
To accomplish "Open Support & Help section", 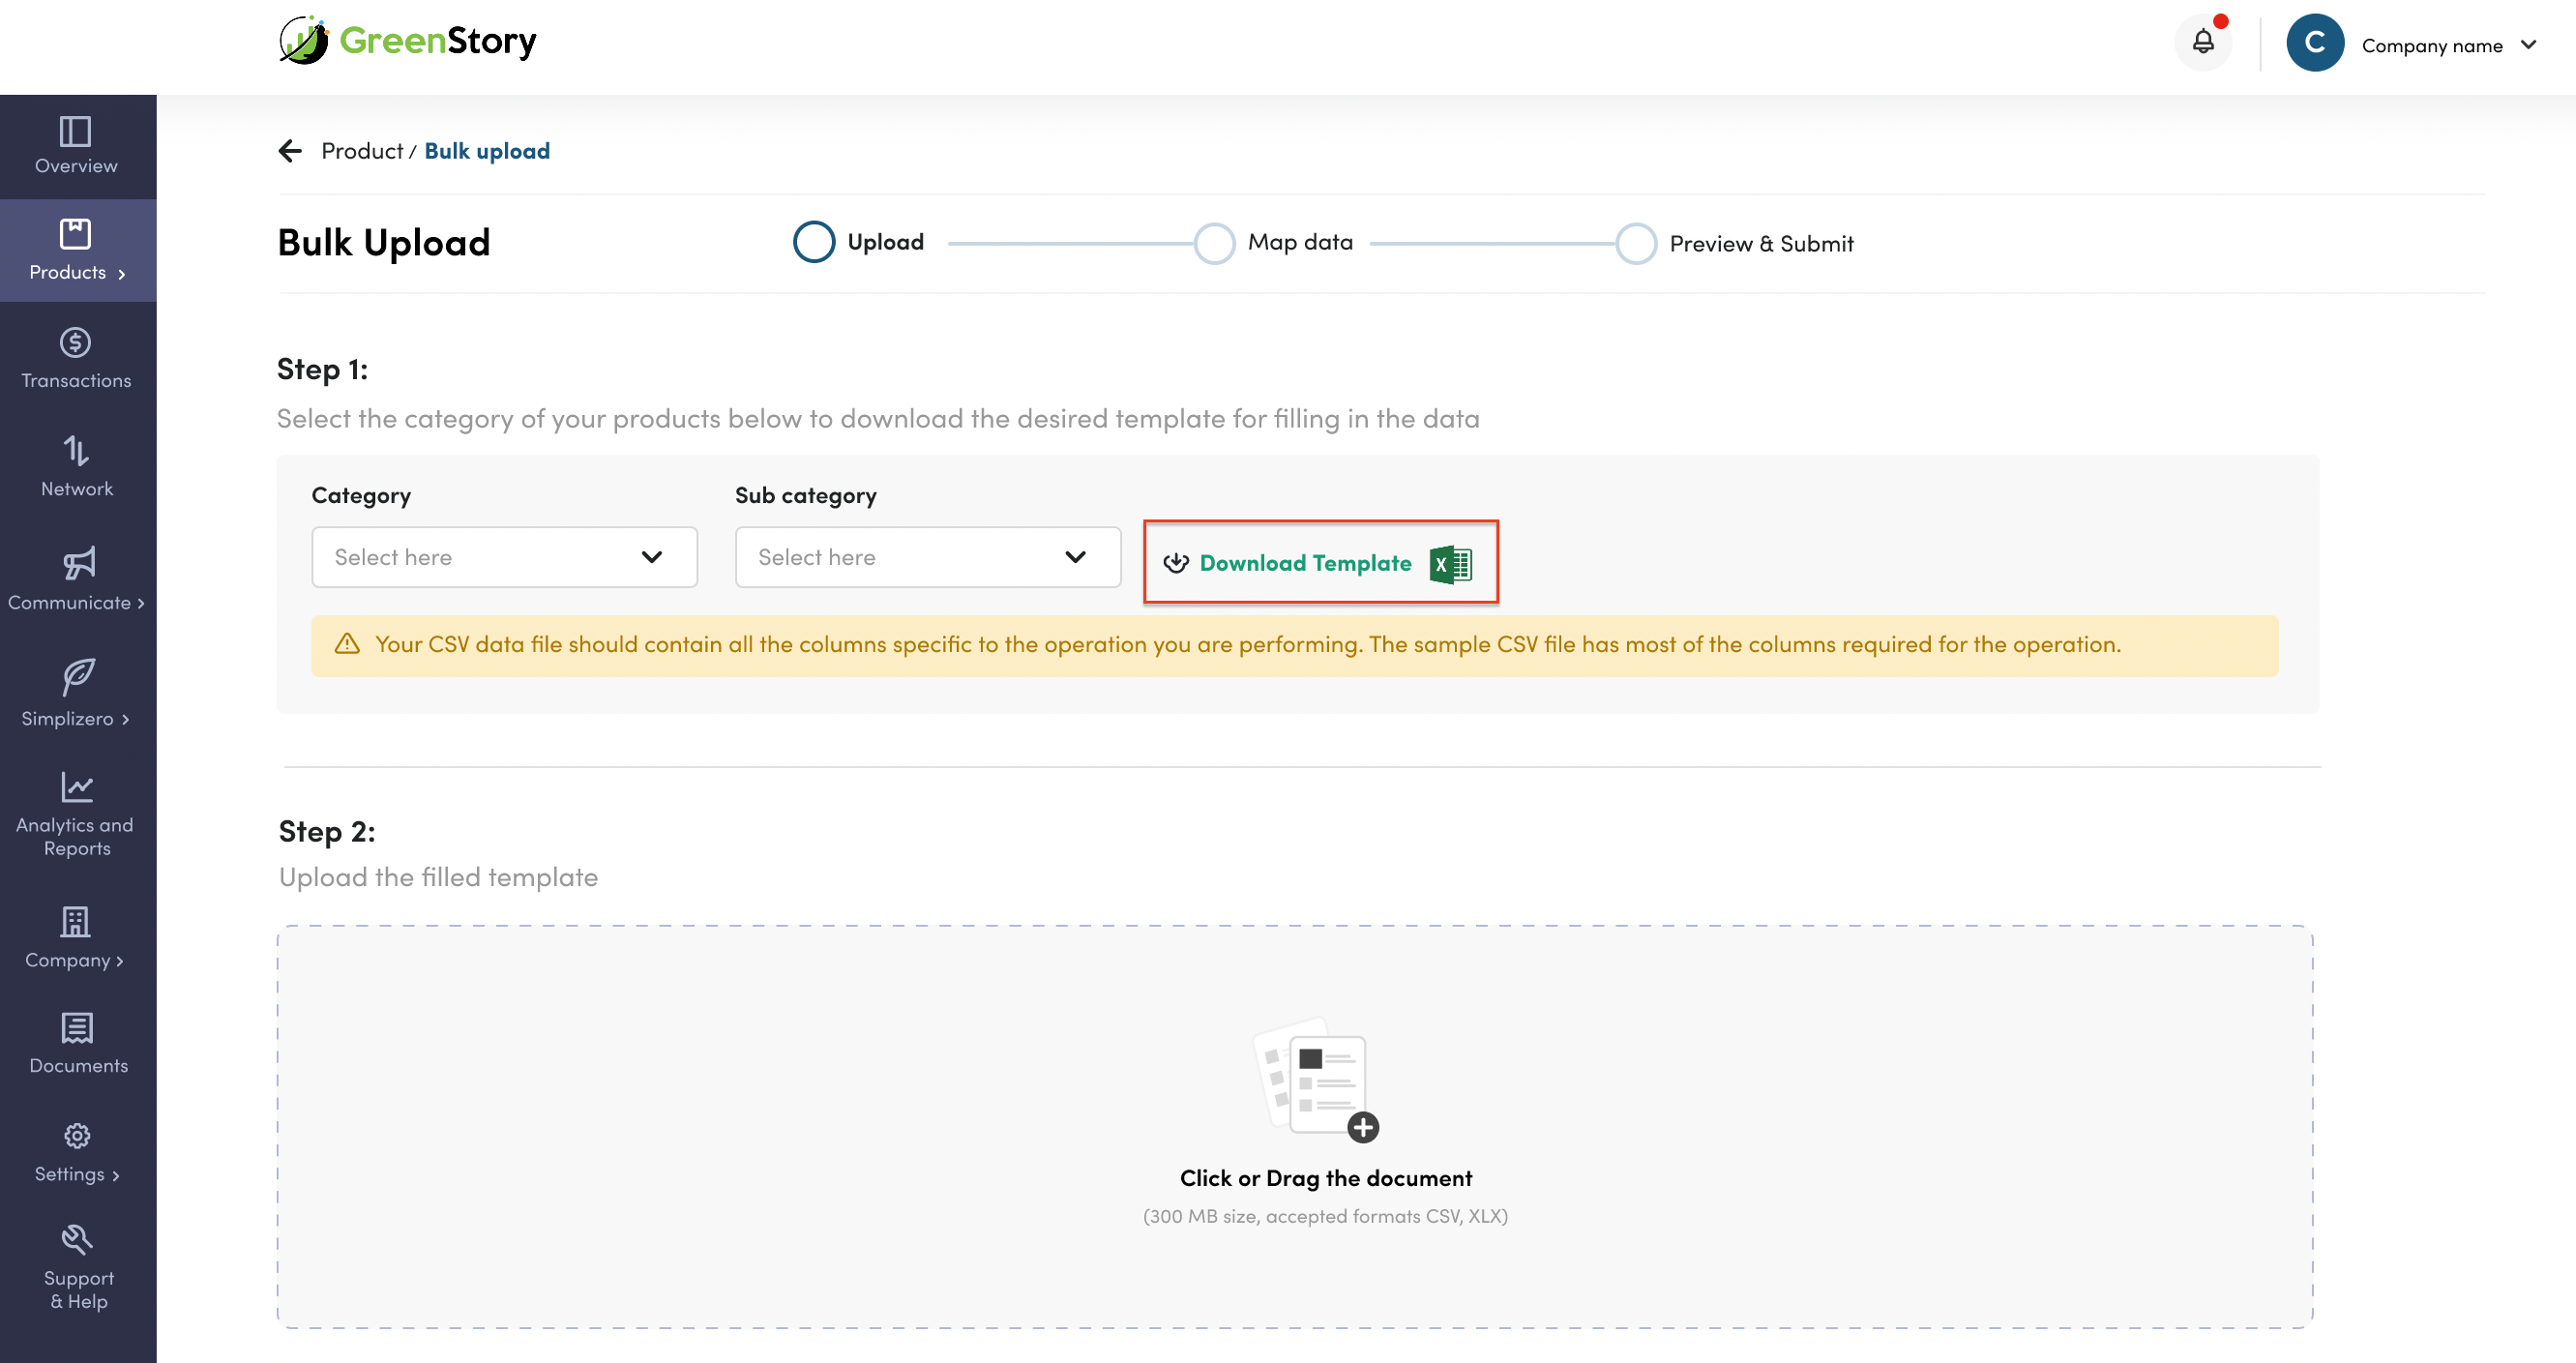I will pos(76,1267).
